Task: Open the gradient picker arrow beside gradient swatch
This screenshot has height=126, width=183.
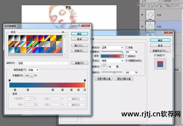Action: (122, 56)
